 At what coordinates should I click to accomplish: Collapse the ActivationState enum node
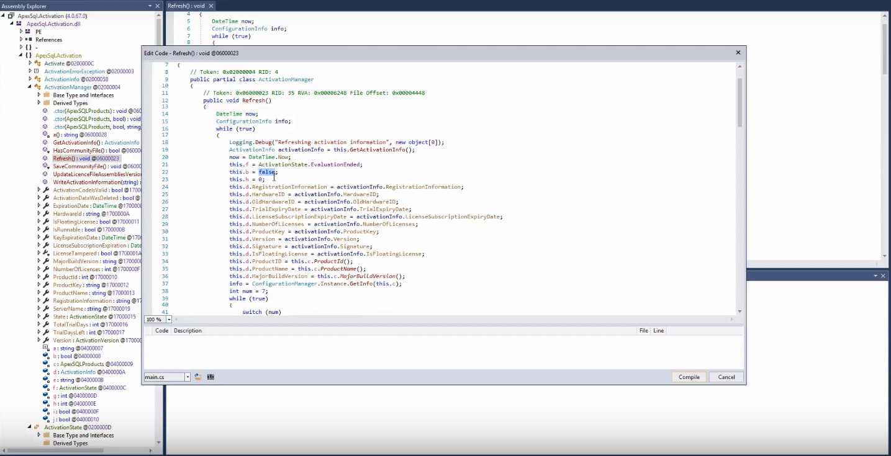[30, 427]
